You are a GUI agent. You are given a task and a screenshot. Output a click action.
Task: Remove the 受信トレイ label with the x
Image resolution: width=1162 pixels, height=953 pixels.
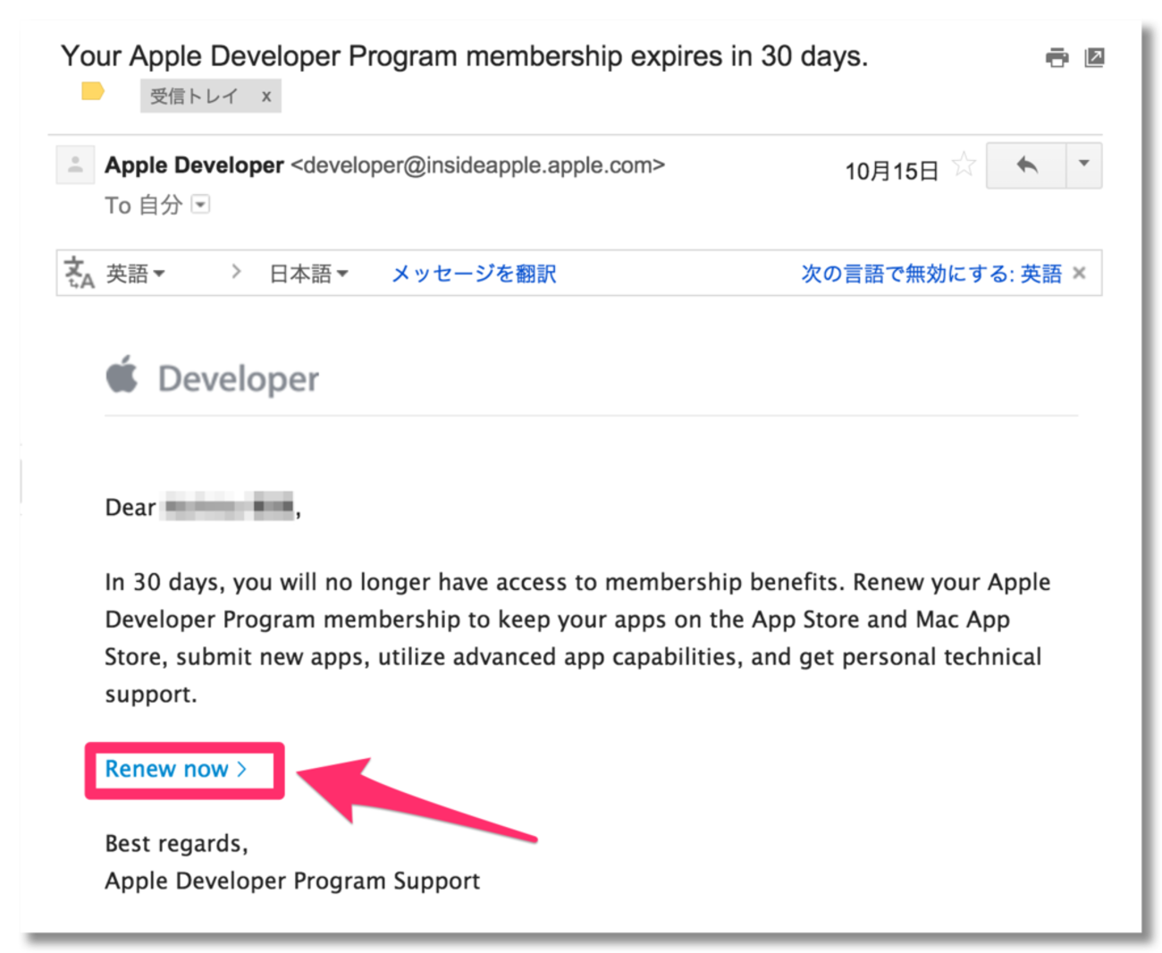pyautogui.click(x=265, y=97)
